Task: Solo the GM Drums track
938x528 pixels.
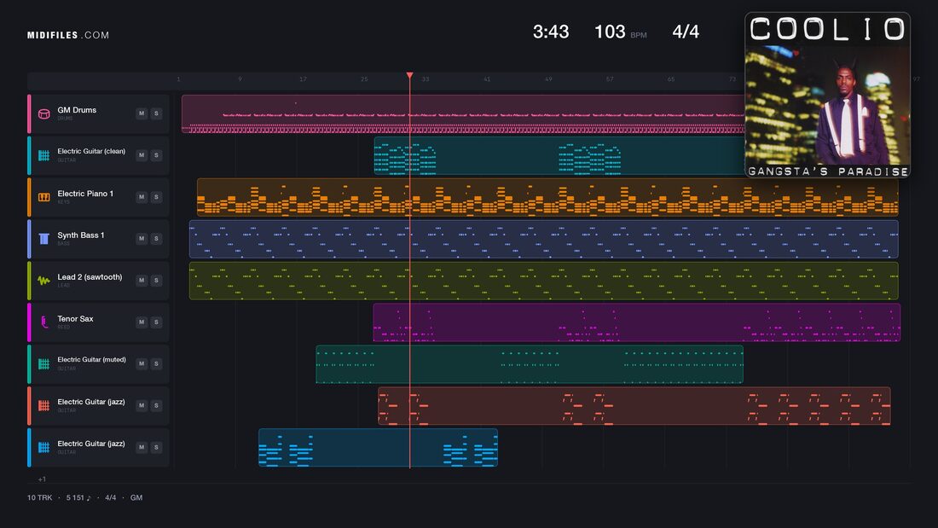Action: (x=156, y=113)
